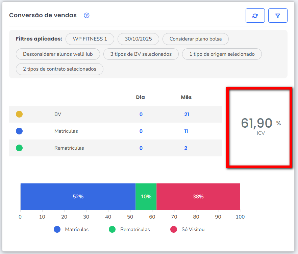Click the blue Matrículas row dot
Viewport: 298px width, 254px height.
click(19, 131)
